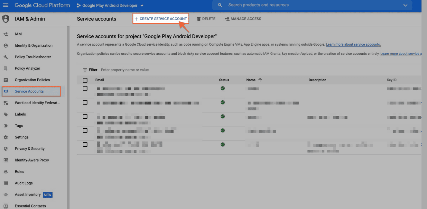Open Learn more about service accounts link
The height and width of the screenshot is (209, 427).
point(353,45)
